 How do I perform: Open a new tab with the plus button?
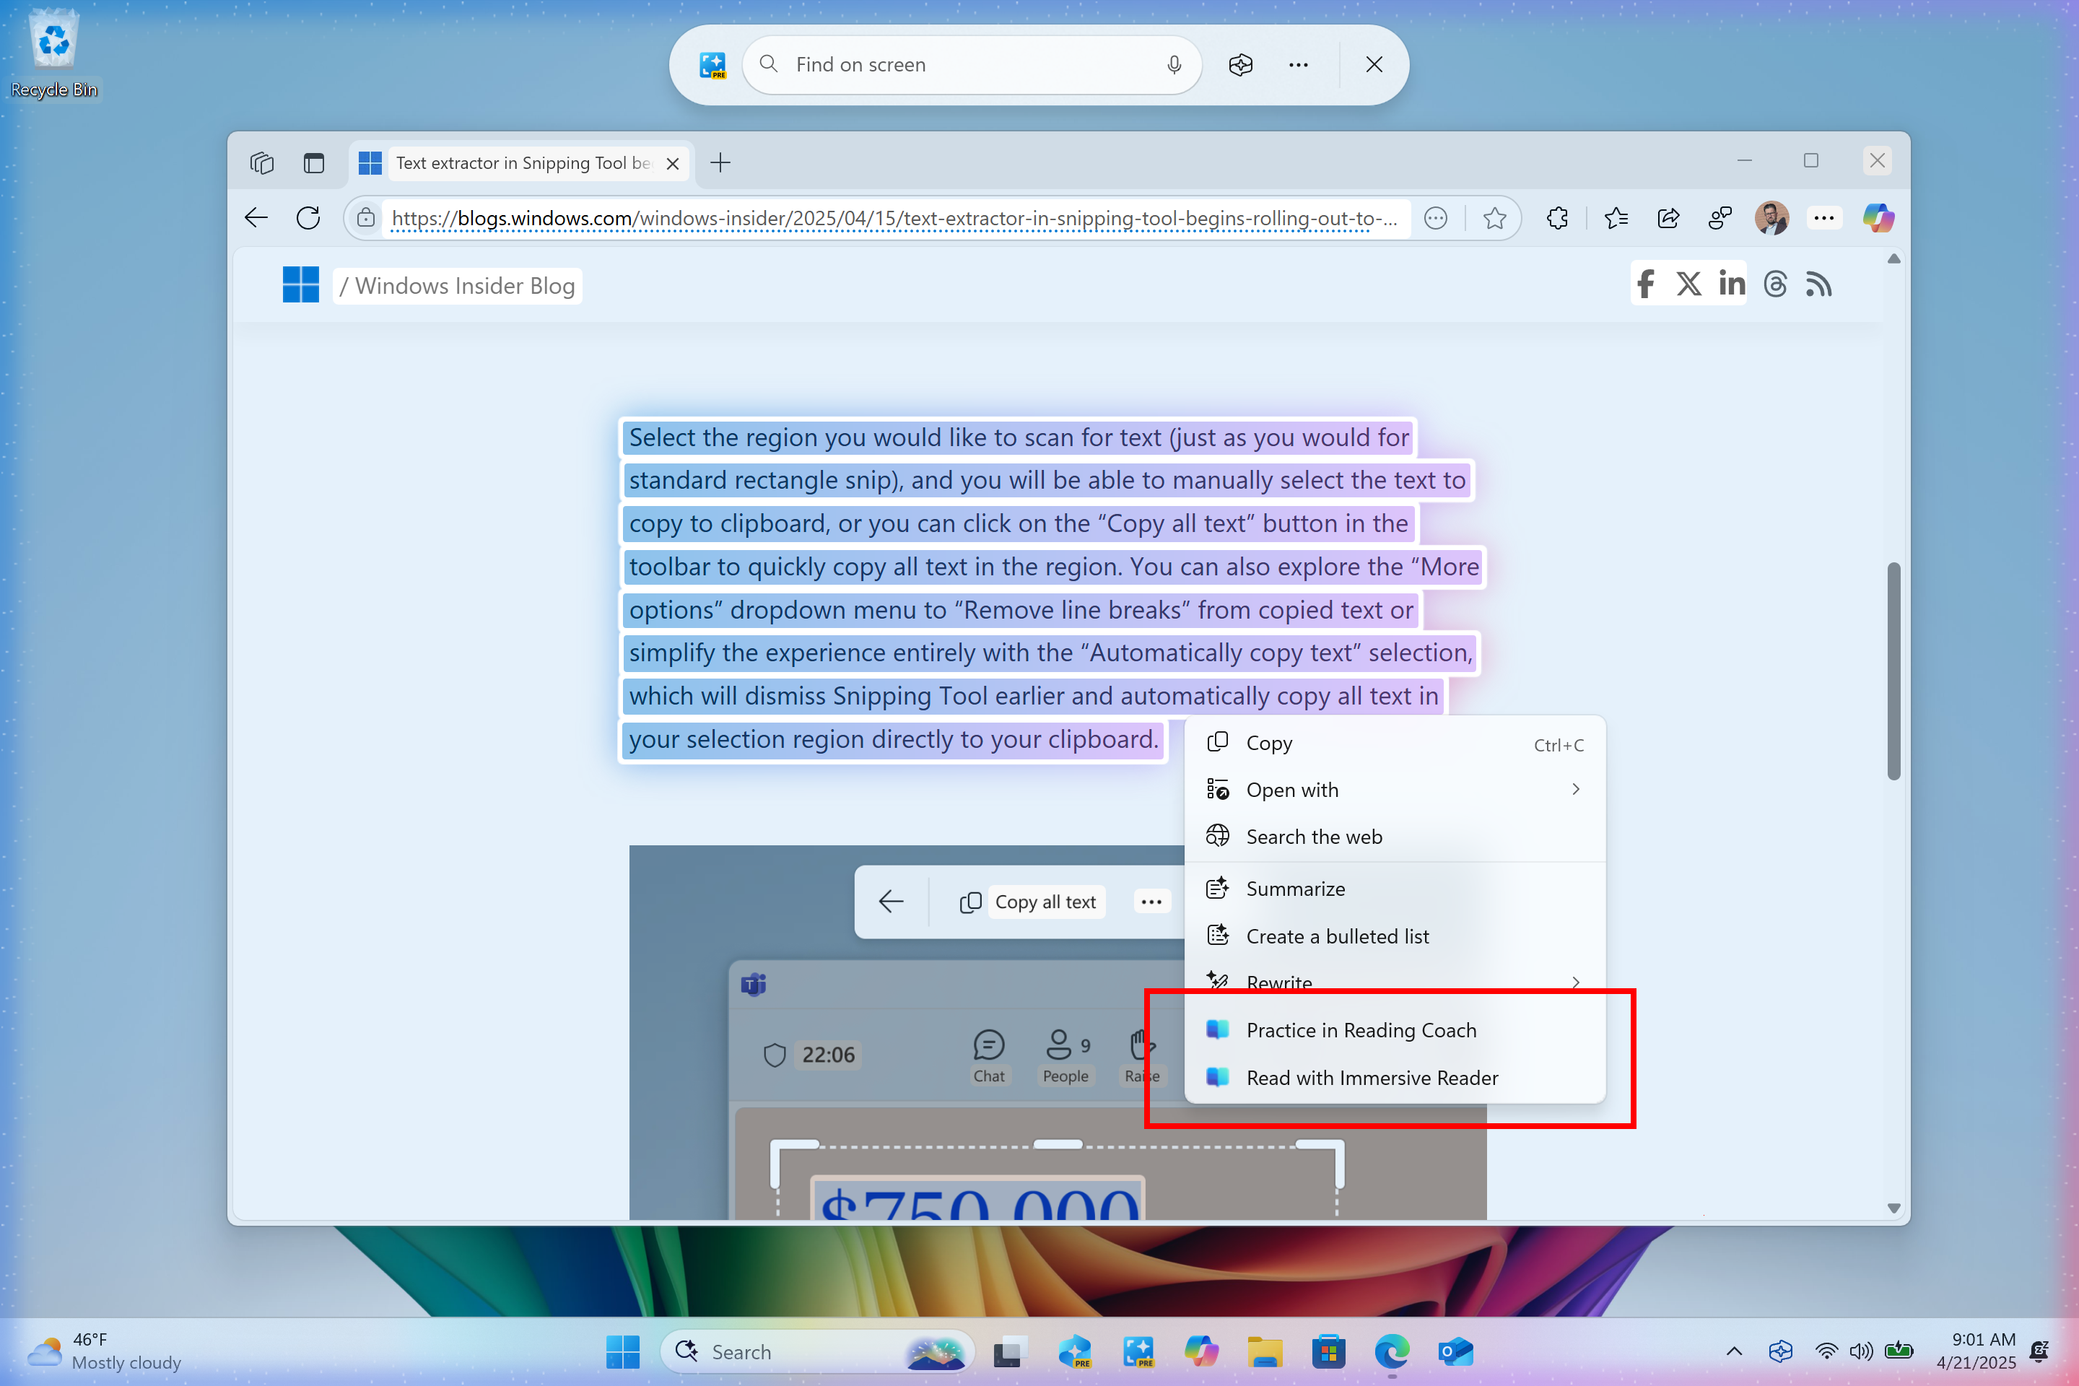click(x=720, y=162)
